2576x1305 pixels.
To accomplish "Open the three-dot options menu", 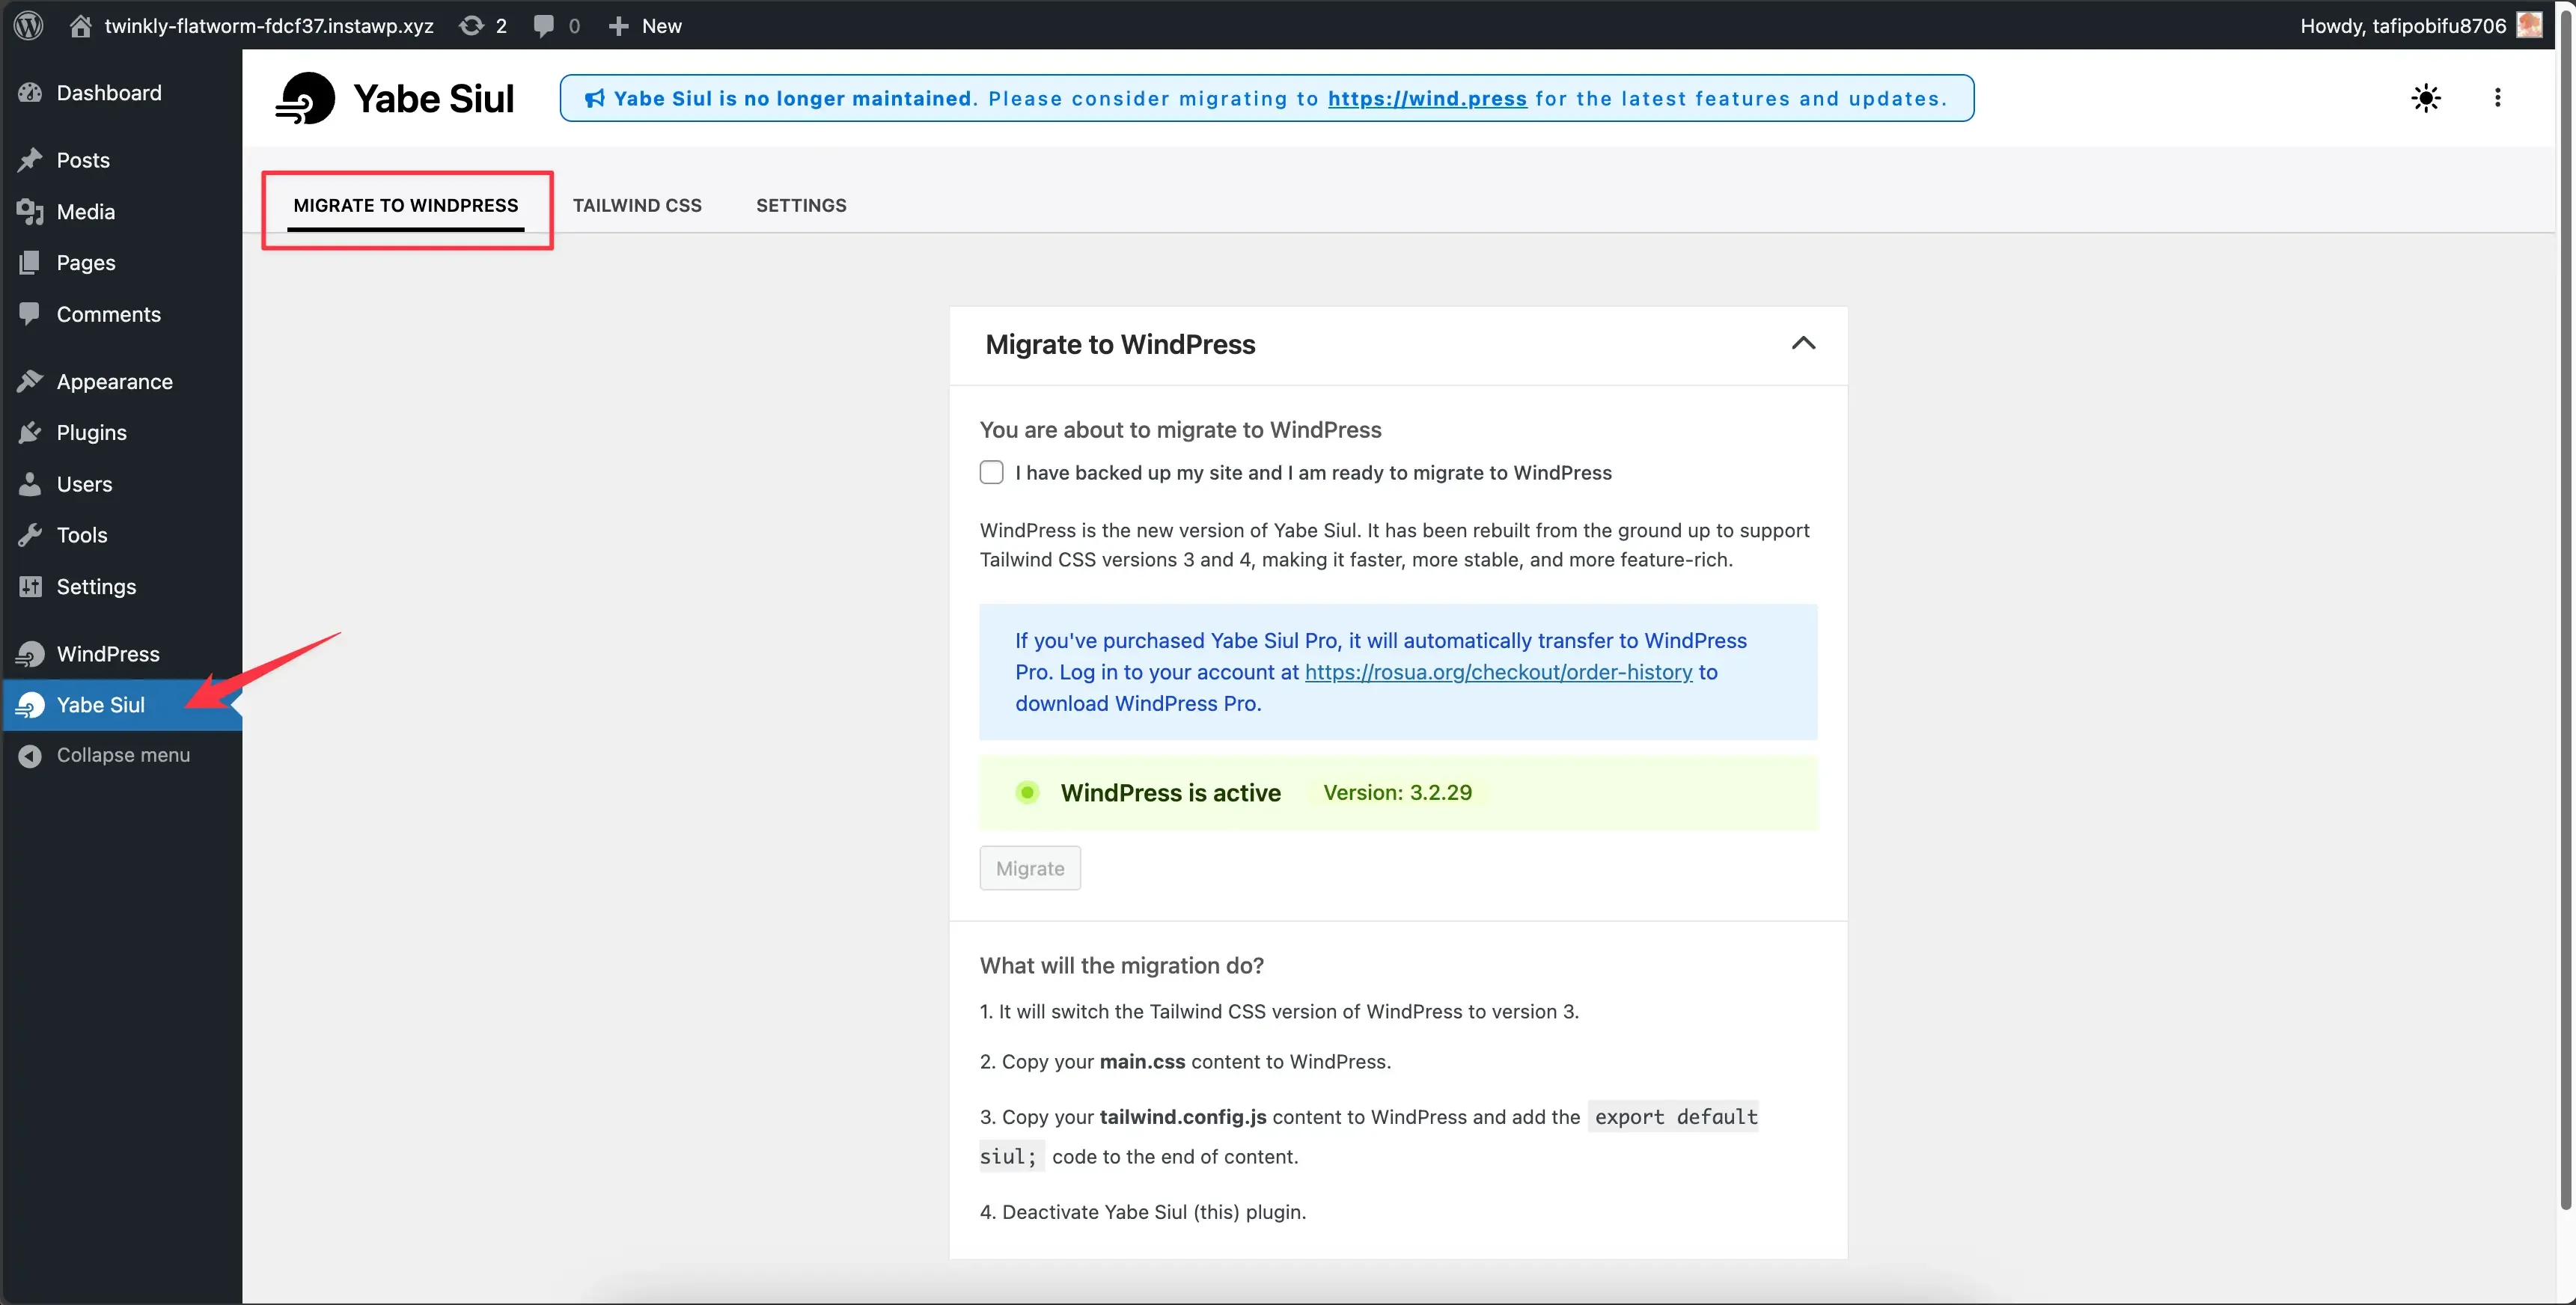I will 2497,98.
